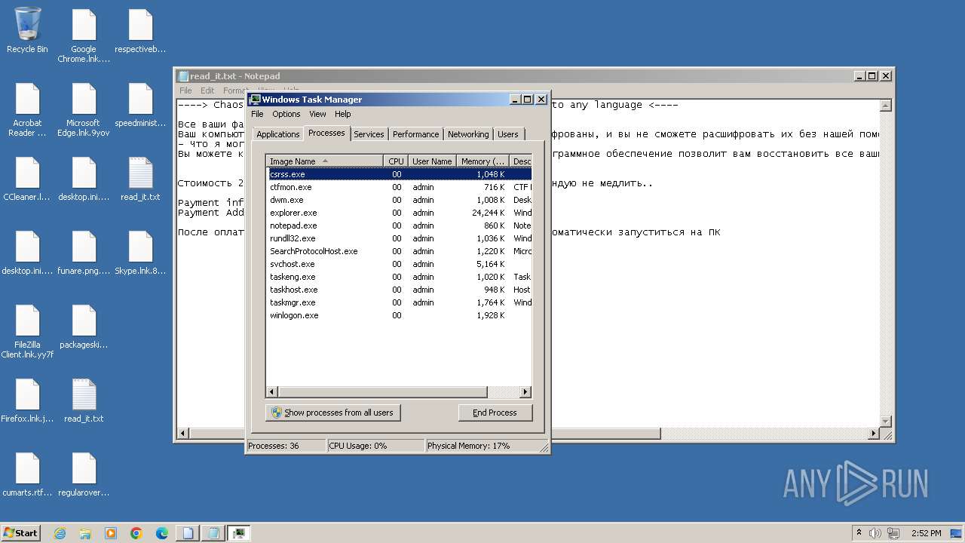Switch to the Applications tab
This screenshot has width=965, height=543.
coord(278,134)
